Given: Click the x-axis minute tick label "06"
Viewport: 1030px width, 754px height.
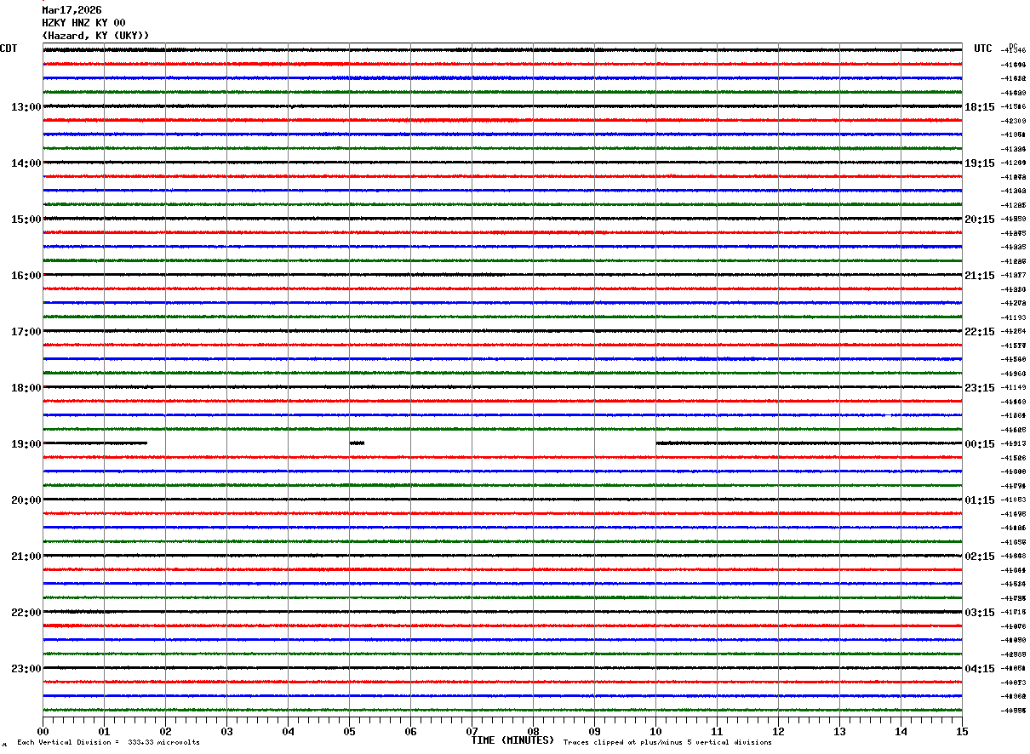Looking at the screenshot, I should tap(410, 732).
